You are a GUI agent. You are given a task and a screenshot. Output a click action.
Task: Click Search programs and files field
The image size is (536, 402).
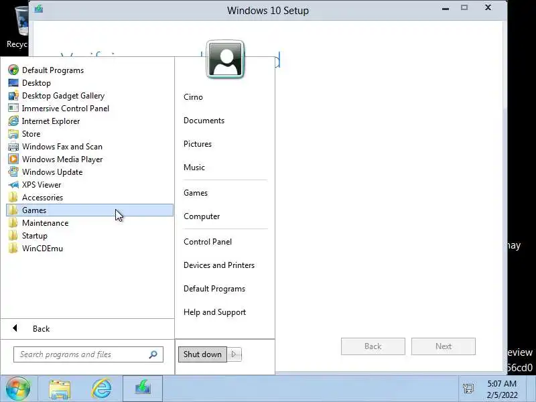88,354
